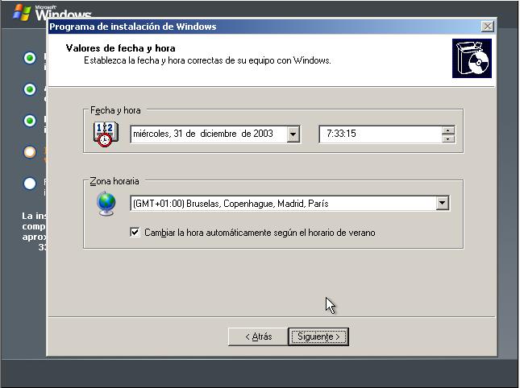Toggle automatic daylight saving time checkbox
Screen dimensions: 520x388
(135, 232)
